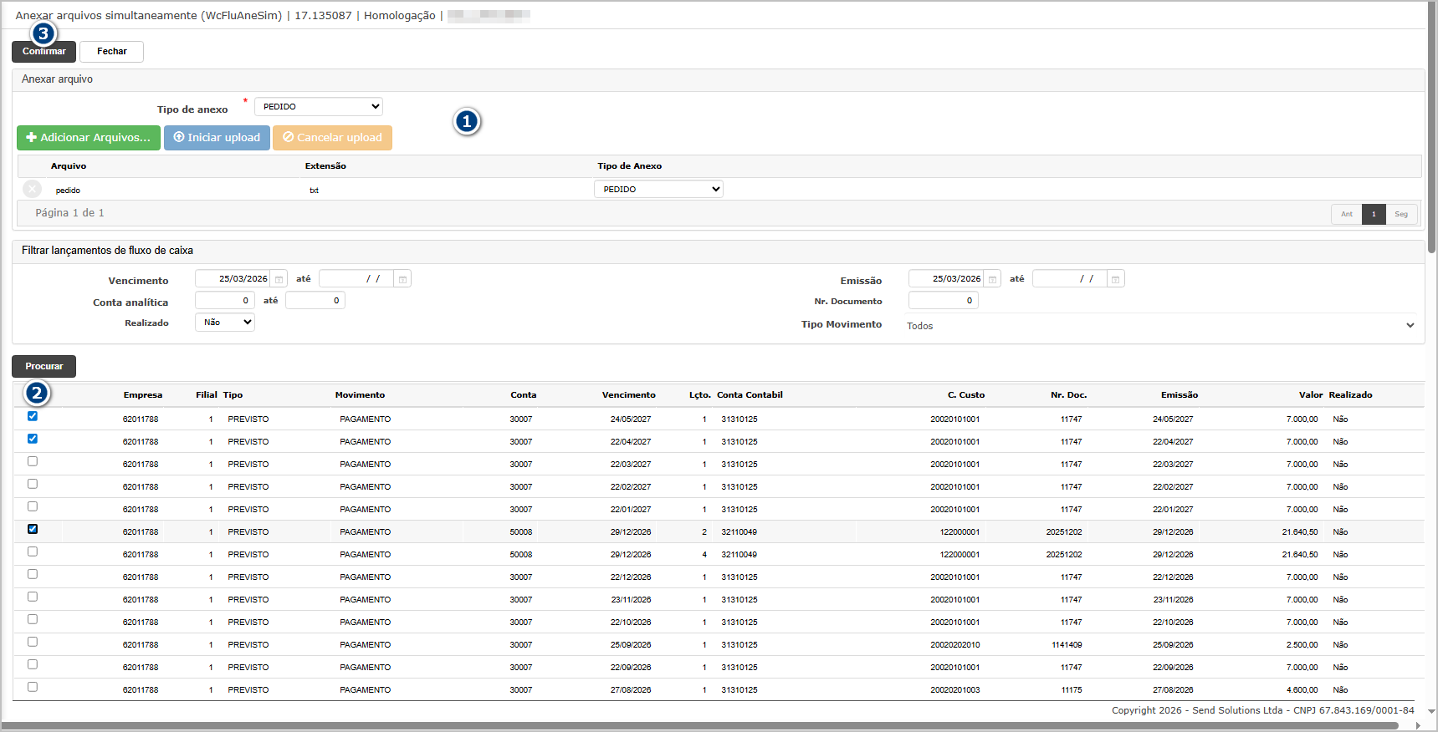
Task: Open calendar picker for Emissão start date
Action: (x=993, y=279)
